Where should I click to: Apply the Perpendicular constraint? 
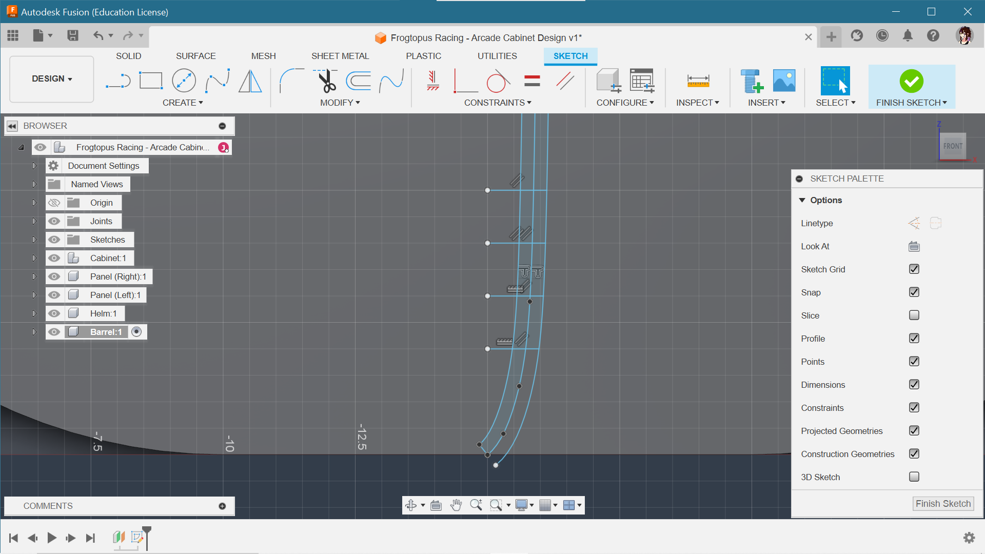click(x=466, y=81)
